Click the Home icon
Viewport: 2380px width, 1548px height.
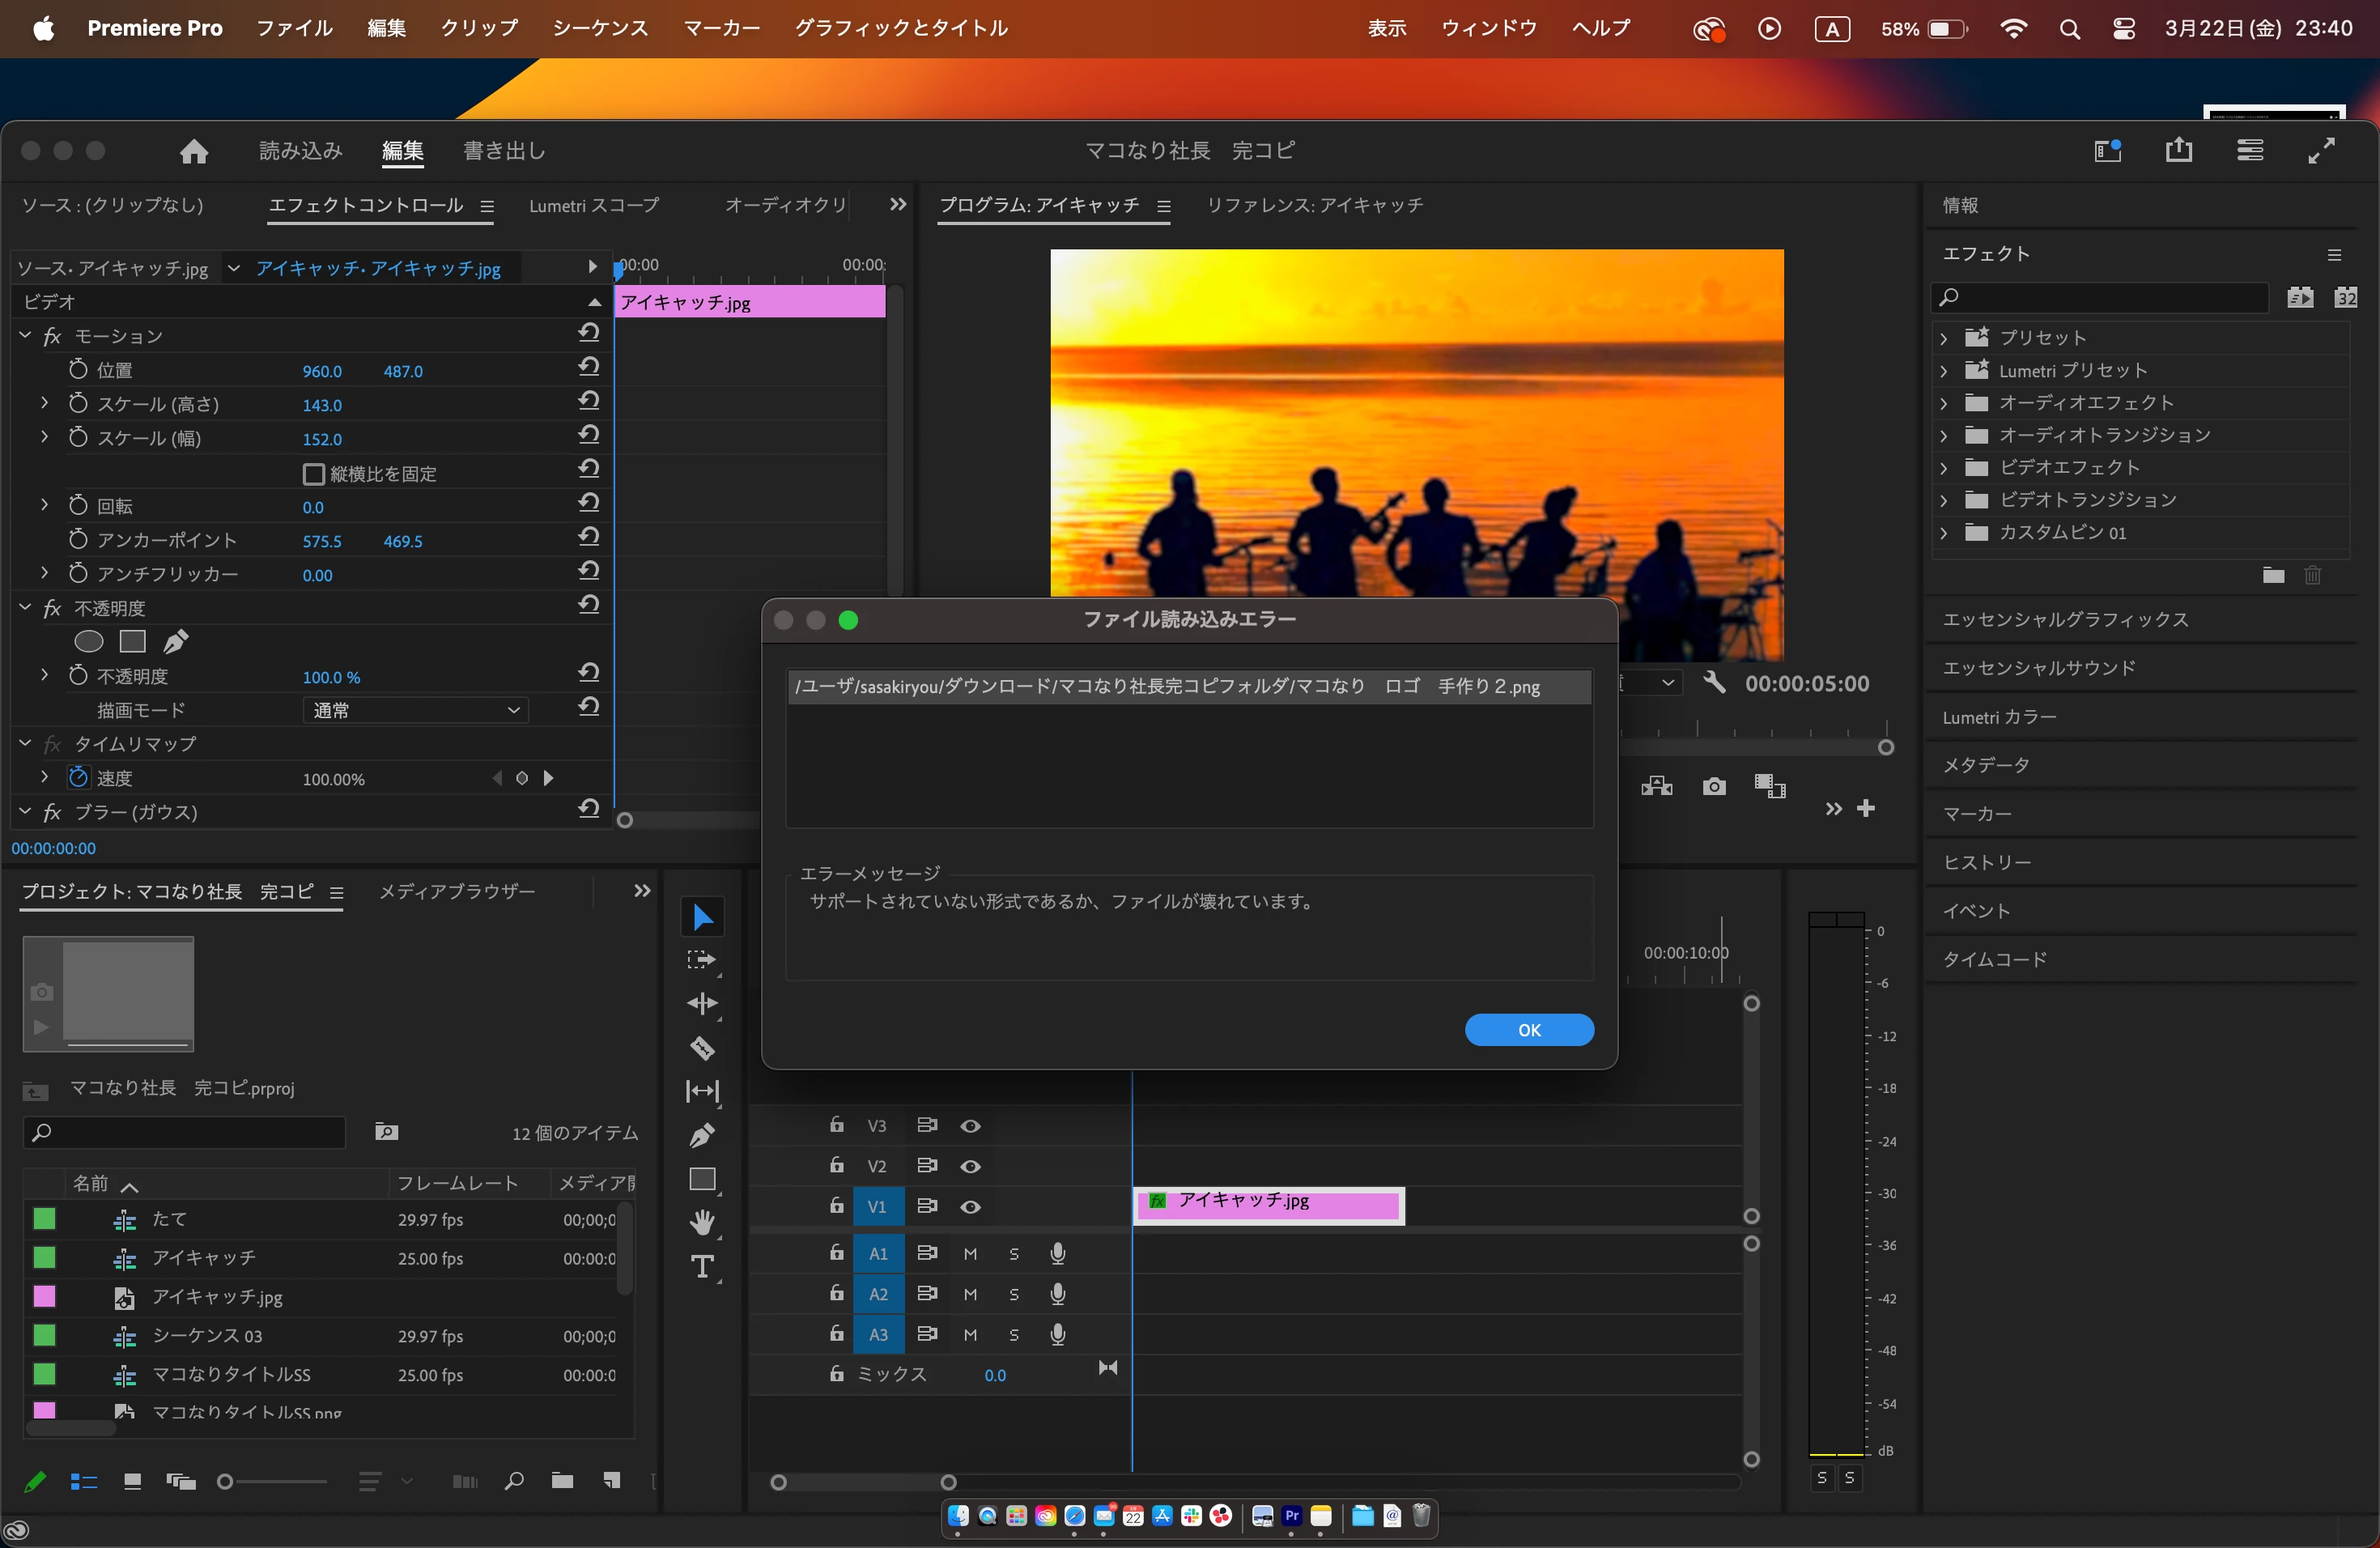tap(194, 151)
